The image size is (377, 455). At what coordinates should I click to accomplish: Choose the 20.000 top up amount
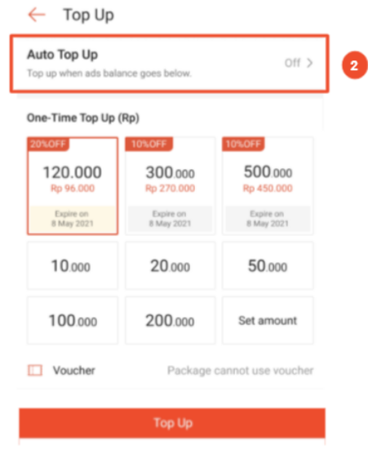pyautogui.click(x=171, y=265)
